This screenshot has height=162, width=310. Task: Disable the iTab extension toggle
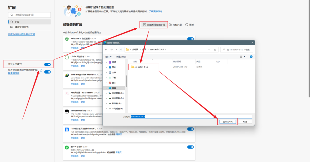pos(190,129)
